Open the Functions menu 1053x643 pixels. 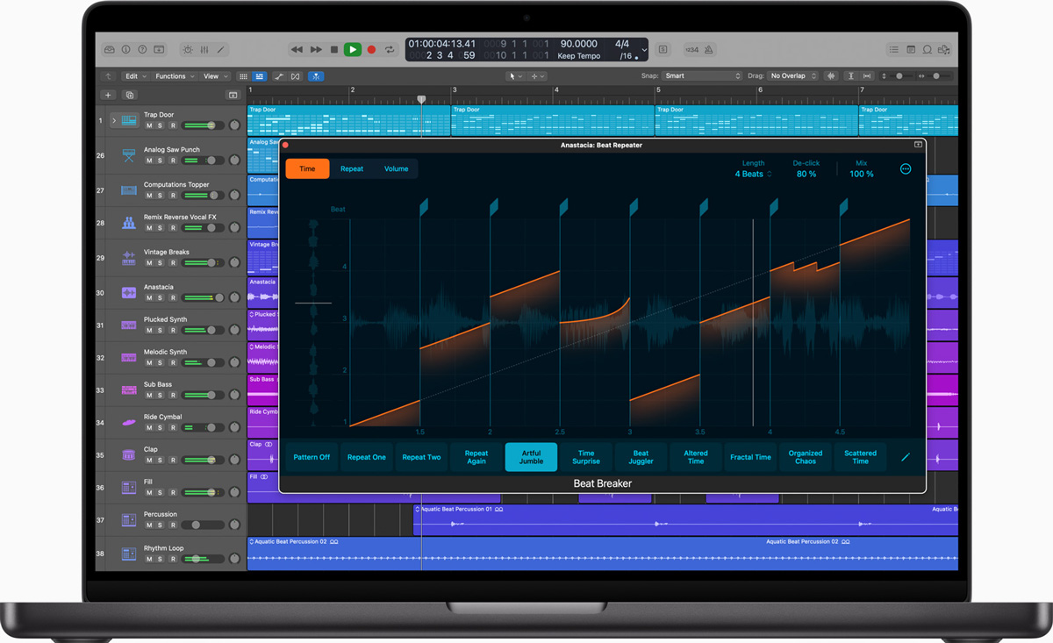click(x=175, y=76)
